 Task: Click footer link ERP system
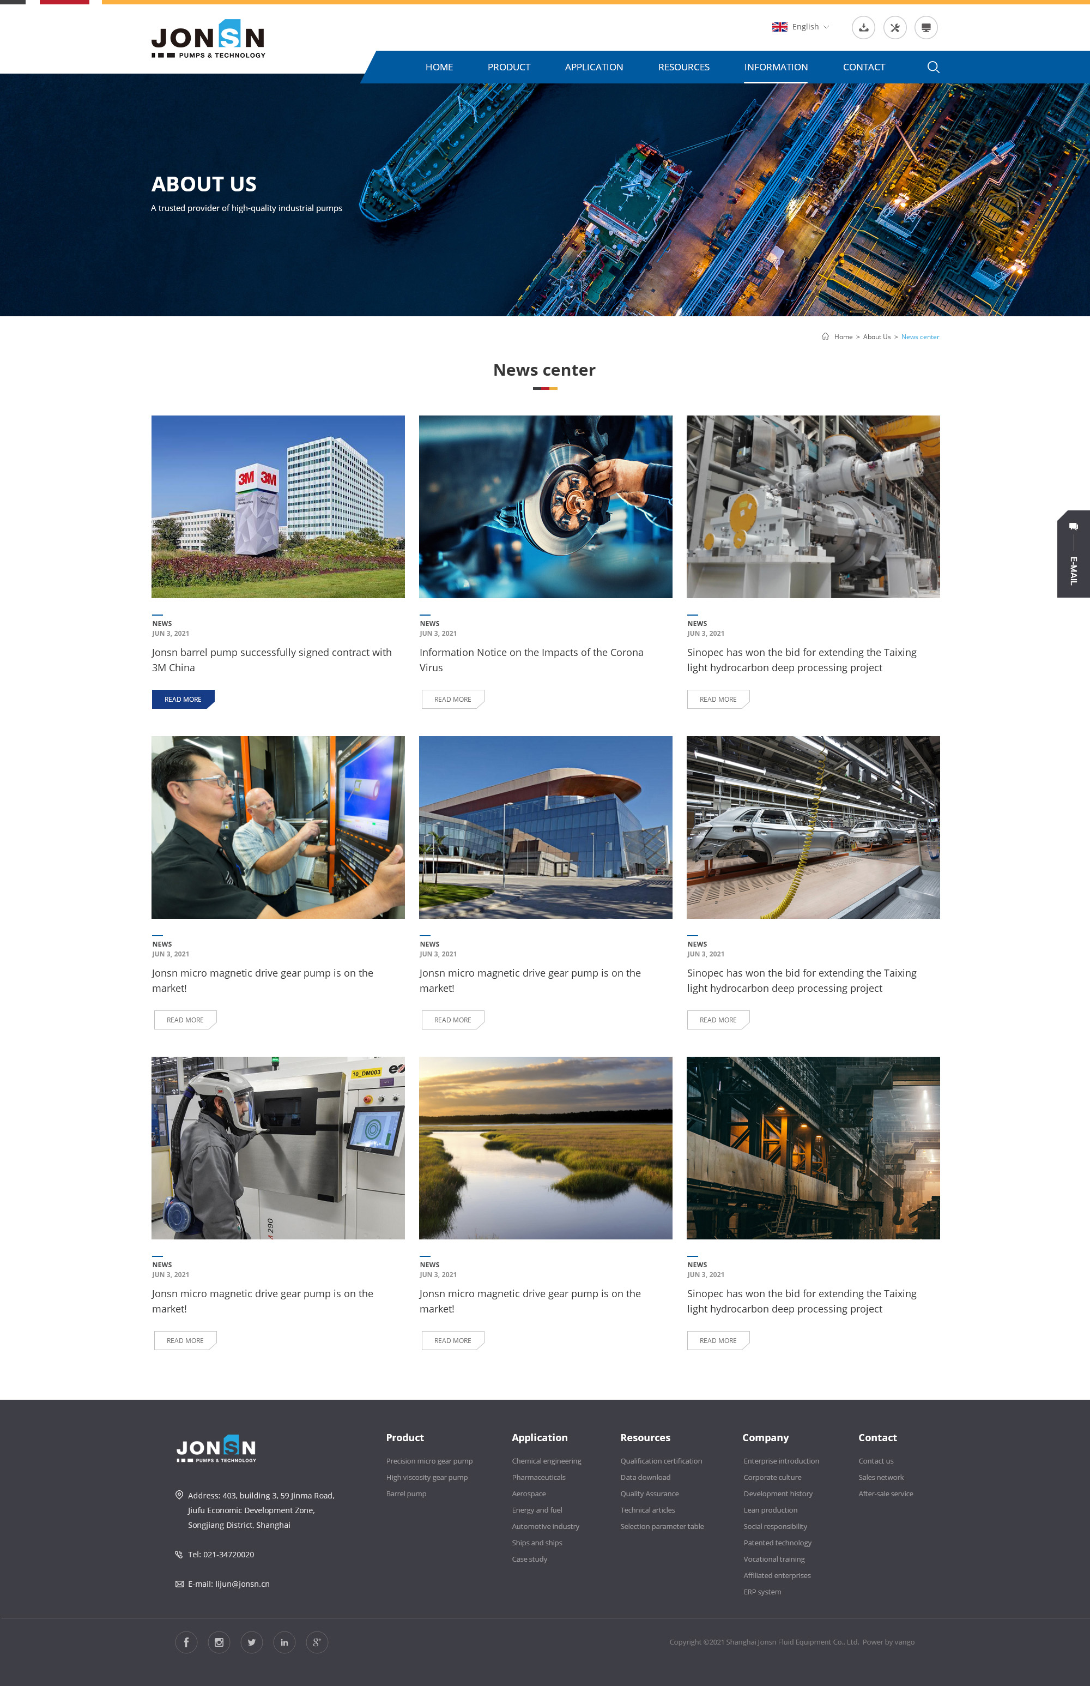point(762,1591)
